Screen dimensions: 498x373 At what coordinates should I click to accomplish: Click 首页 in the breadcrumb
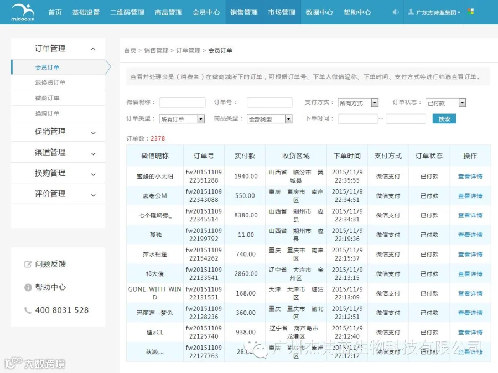[x=130, y=50]
